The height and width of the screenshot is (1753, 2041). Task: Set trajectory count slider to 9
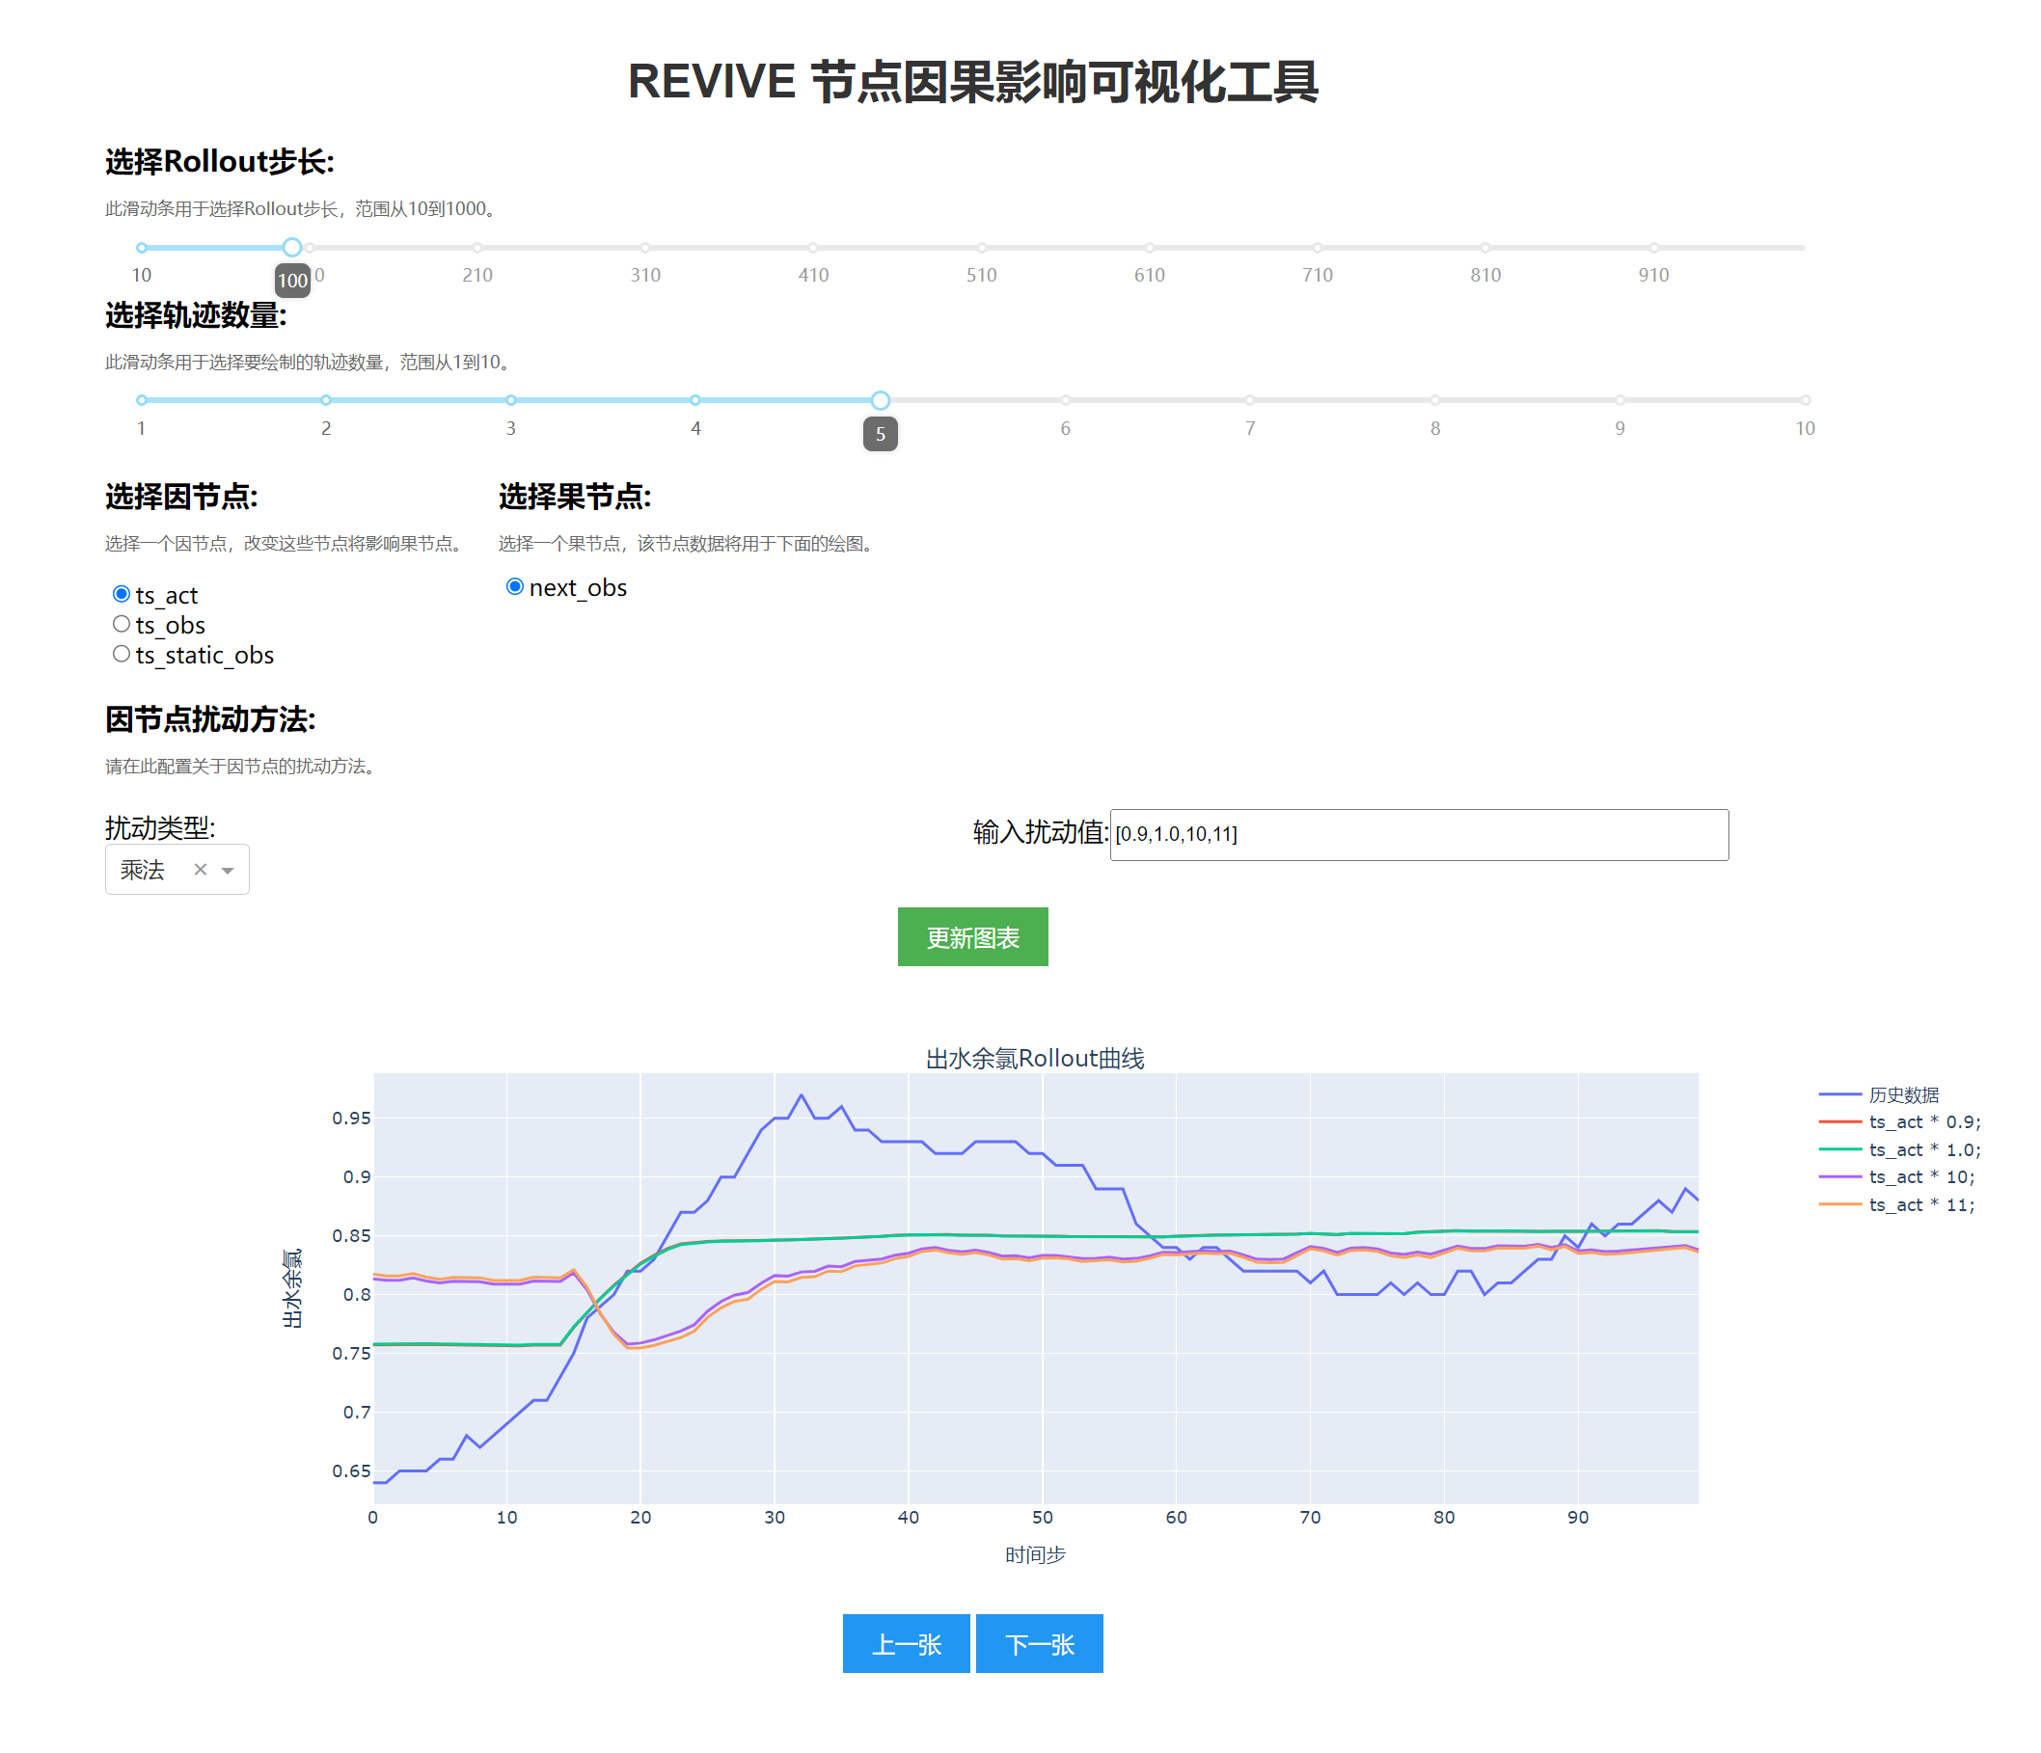click(x=1619, y=400)
